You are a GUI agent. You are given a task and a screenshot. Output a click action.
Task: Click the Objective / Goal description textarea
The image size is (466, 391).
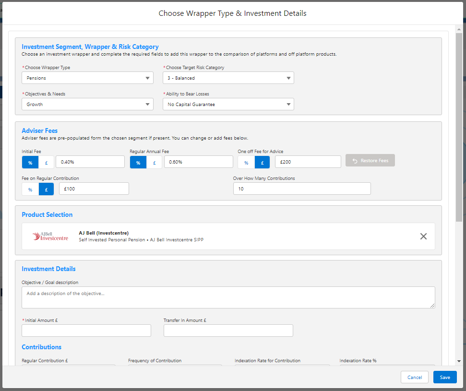[228, 297]
